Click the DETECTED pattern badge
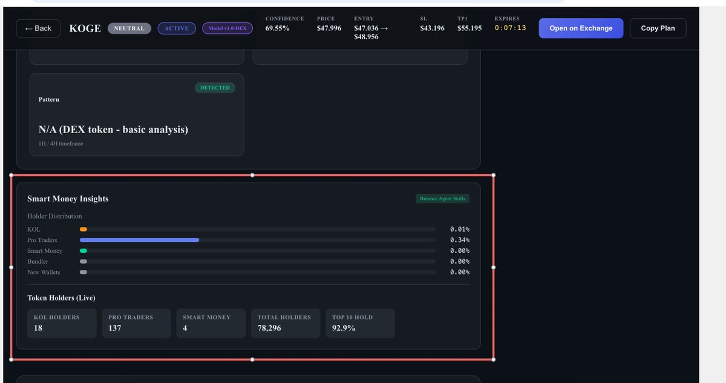 point(215,88)
